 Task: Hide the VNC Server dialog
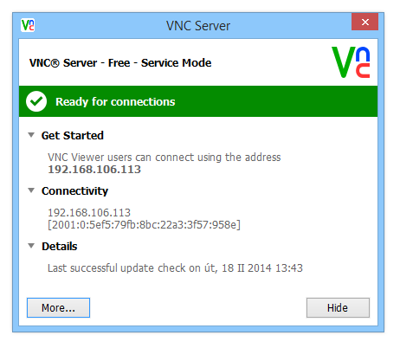pyautogui.click(x=338, y=307)
